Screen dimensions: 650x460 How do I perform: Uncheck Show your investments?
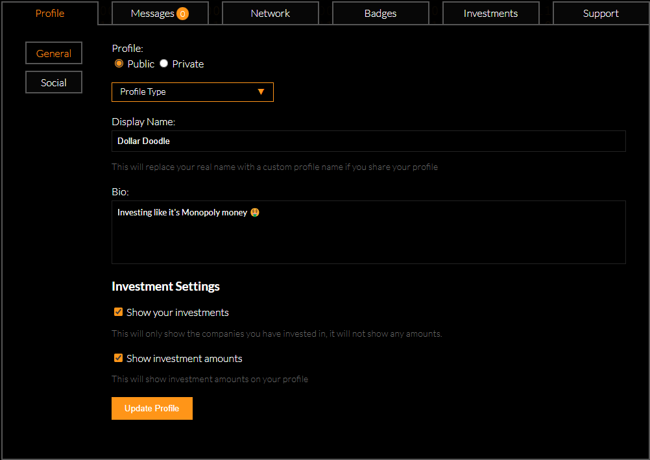(x=119, y=312)
